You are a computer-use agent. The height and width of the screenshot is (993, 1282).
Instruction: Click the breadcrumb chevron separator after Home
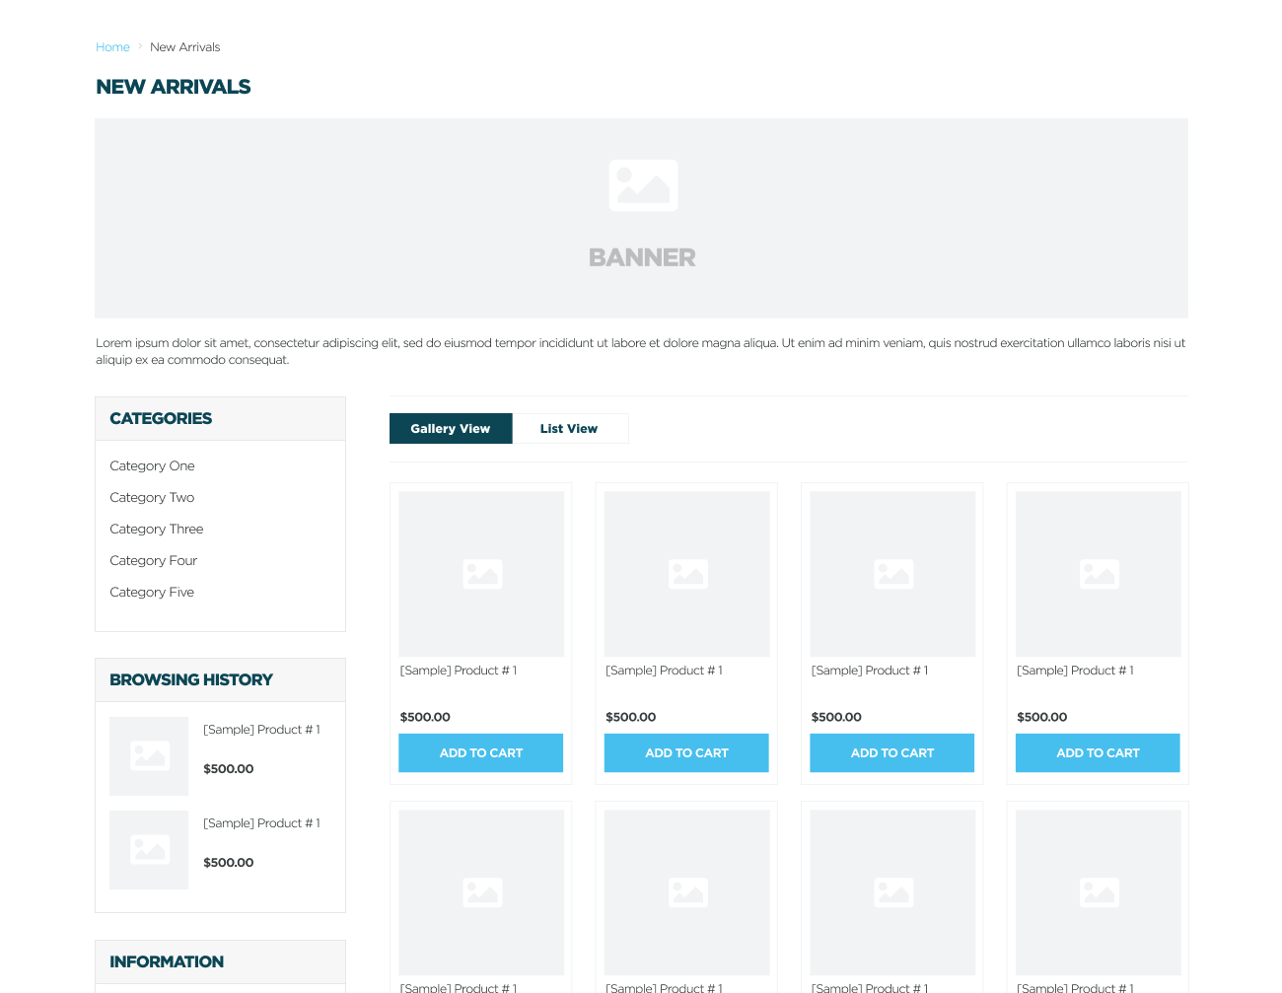click(140, 46)
